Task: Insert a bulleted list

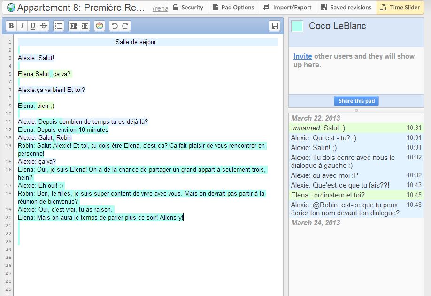Action: [x=59, y=26]
